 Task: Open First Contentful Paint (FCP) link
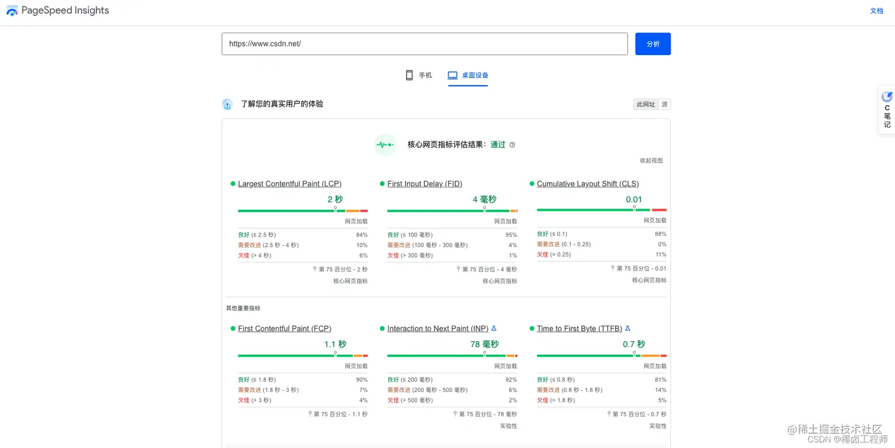click(285, 329)
